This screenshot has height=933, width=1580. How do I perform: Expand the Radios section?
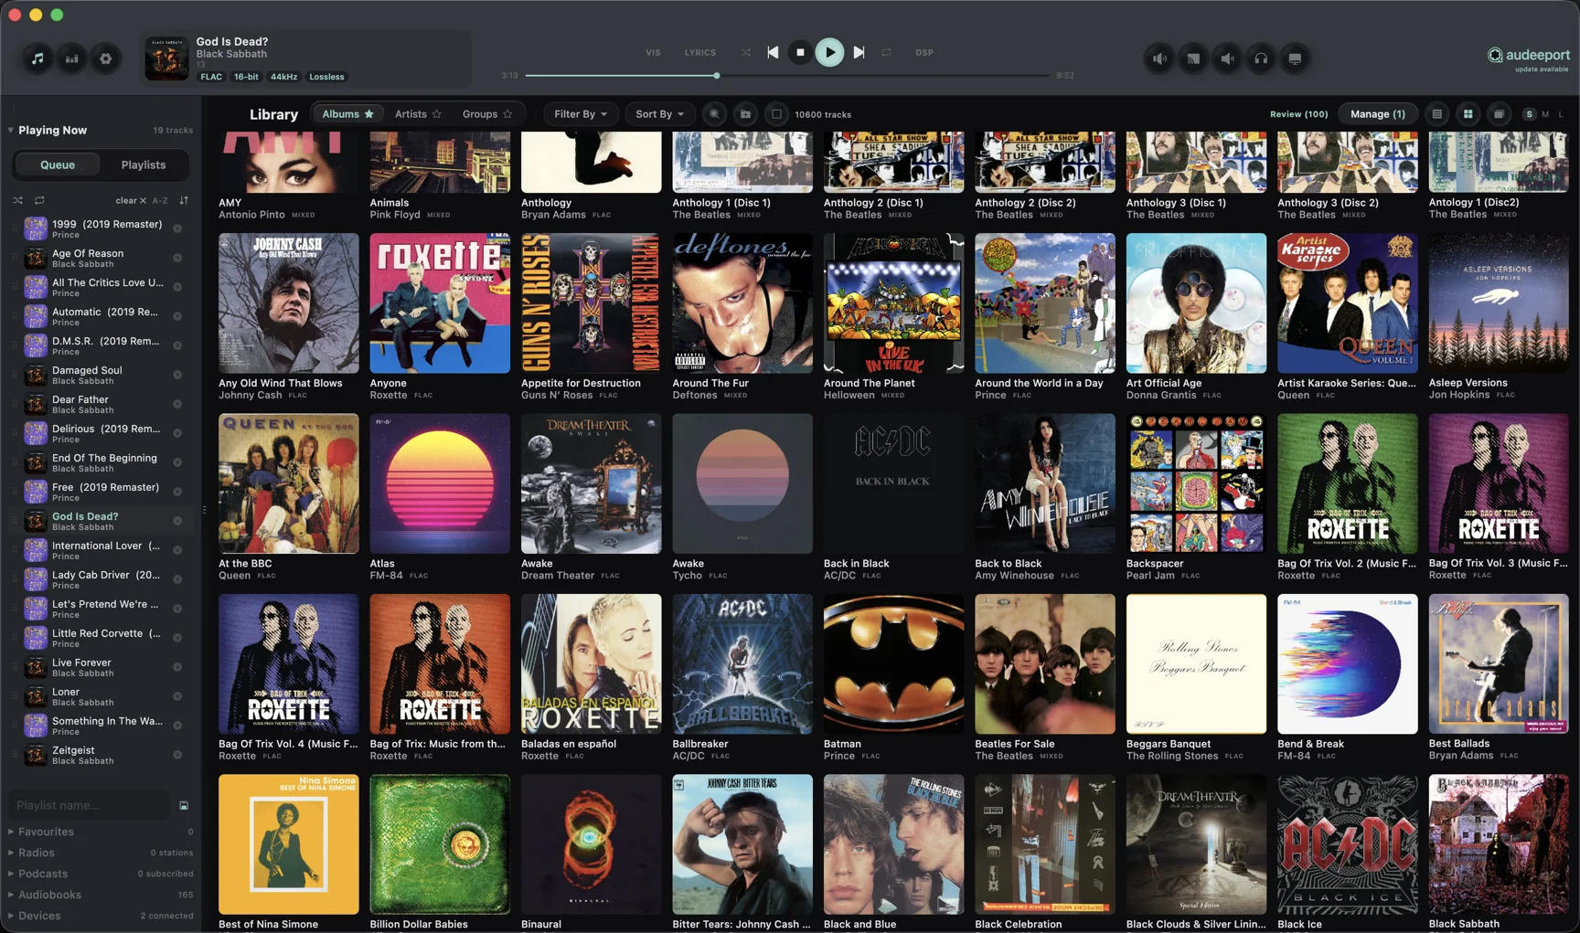pos(11,853)
